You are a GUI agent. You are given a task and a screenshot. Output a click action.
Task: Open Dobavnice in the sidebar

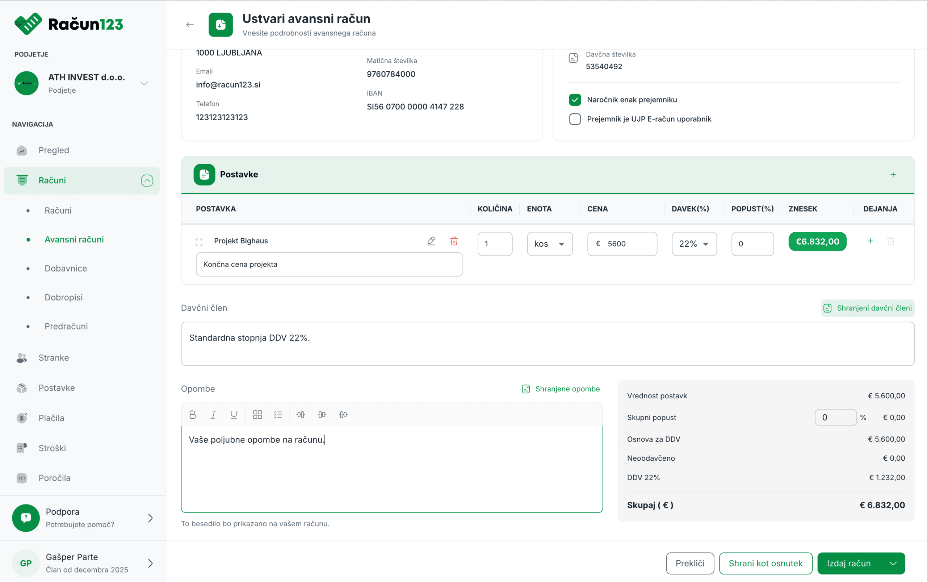point(66,268)
